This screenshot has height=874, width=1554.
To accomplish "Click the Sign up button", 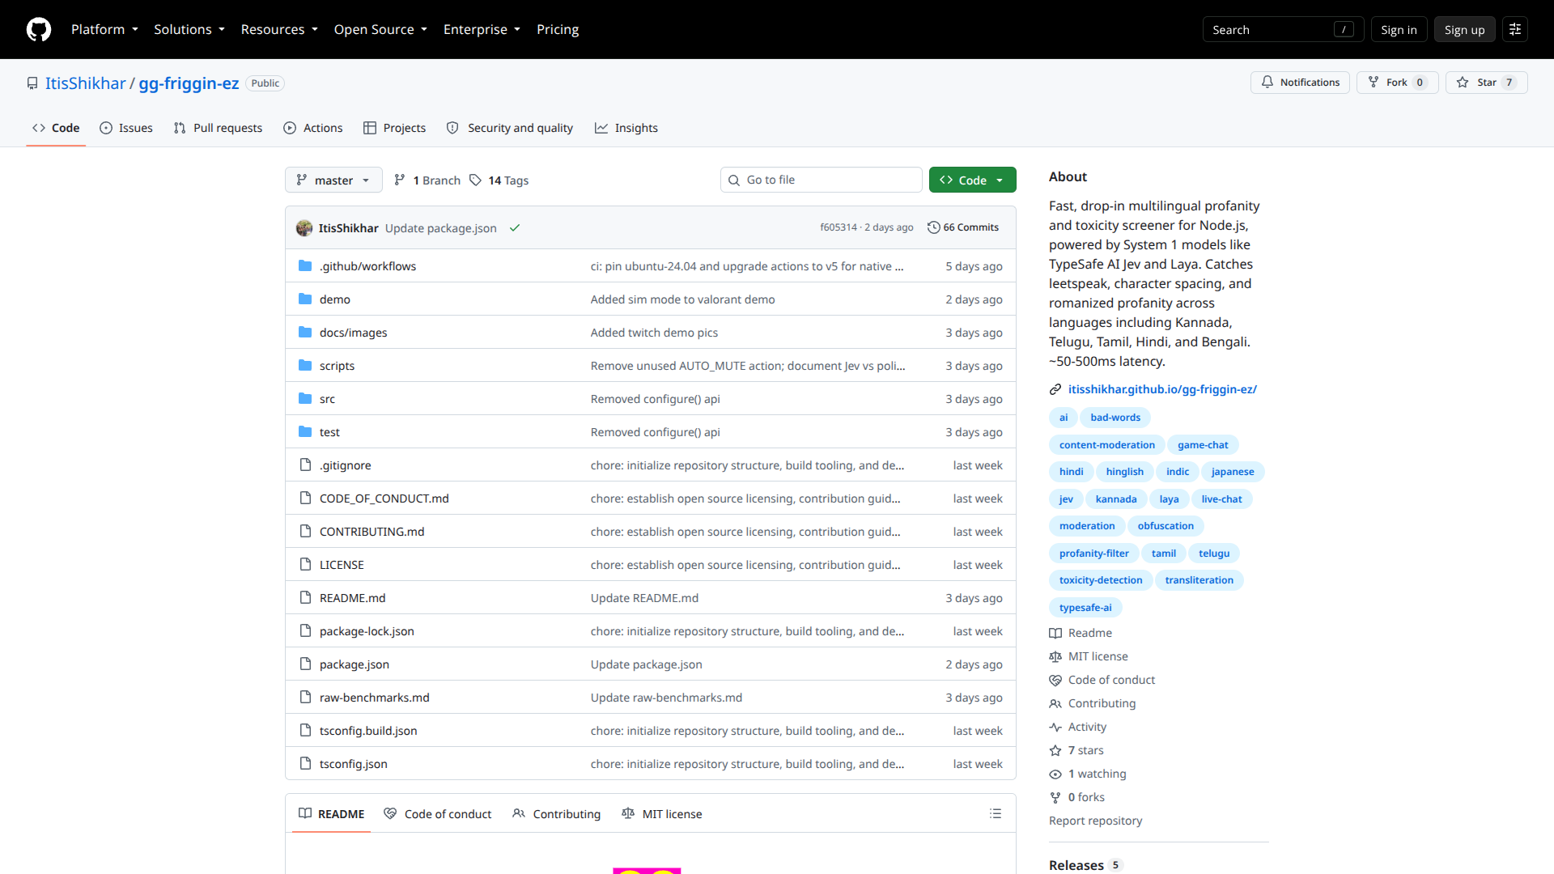I will coord(1464,29).
